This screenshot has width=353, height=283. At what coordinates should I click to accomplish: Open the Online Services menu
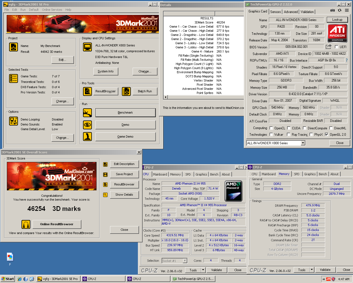52,10
